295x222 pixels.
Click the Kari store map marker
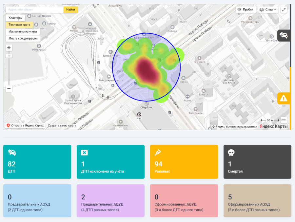(139, 114)
